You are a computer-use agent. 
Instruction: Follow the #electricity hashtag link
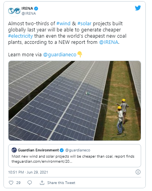[x=21, y=36]
